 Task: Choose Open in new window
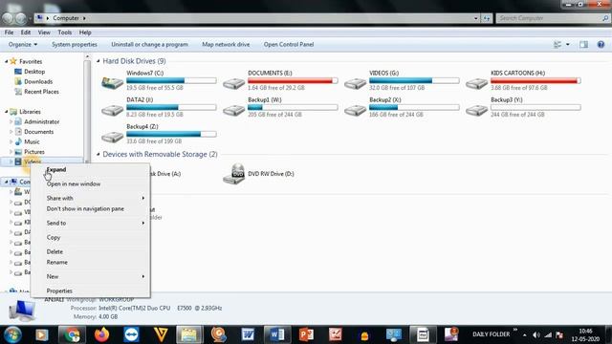[x=91, y=184]
